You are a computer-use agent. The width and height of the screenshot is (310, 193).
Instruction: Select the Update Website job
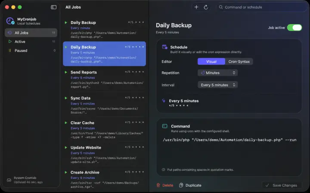104,154
